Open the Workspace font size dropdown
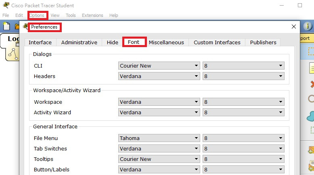 point(243,102)
